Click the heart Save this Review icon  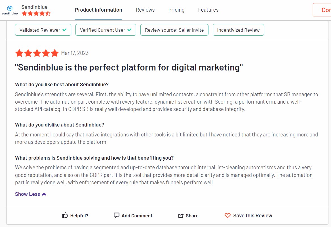227,215
